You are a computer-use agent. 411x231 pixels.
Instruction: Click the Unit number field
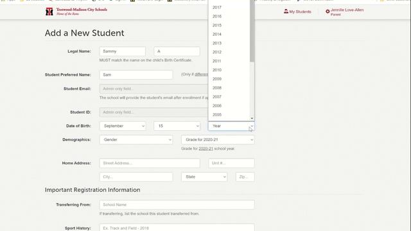click(x=231, y=163)
